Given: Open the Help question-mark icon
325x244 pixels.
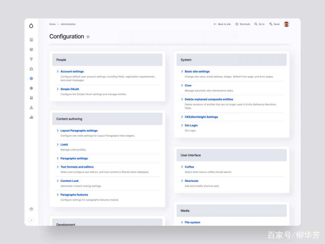Looking at the screenshot, I should coord(31,209).
